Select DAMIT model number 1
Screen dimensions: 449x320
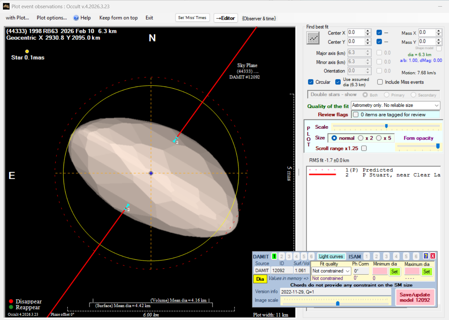coord(274,256)
